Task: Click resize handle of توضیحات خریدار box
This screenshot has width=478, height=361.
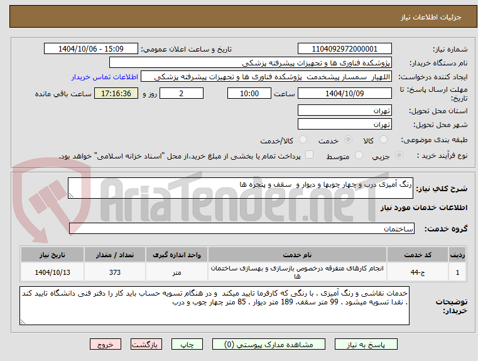Action: click(x=23, y=321)
